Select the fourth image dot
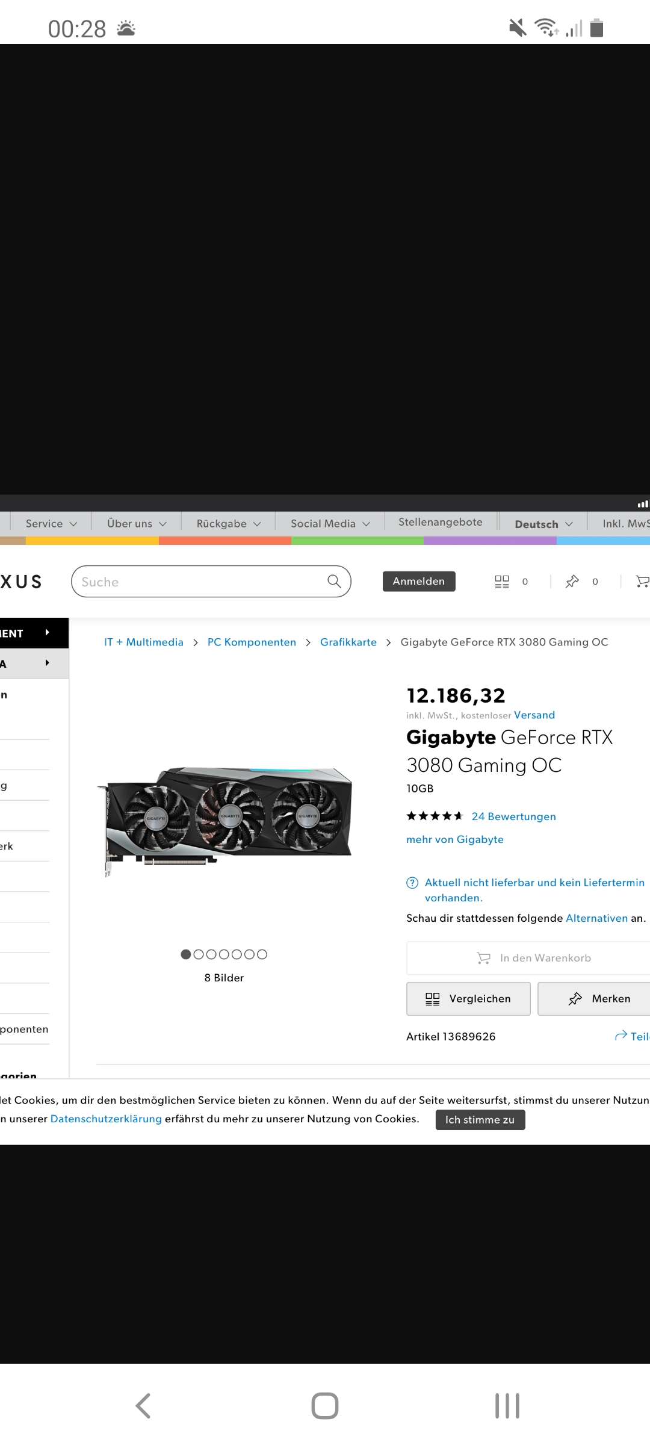Image resolution: width=650 pixels, height=1445 pixels. tap(224, 954)
